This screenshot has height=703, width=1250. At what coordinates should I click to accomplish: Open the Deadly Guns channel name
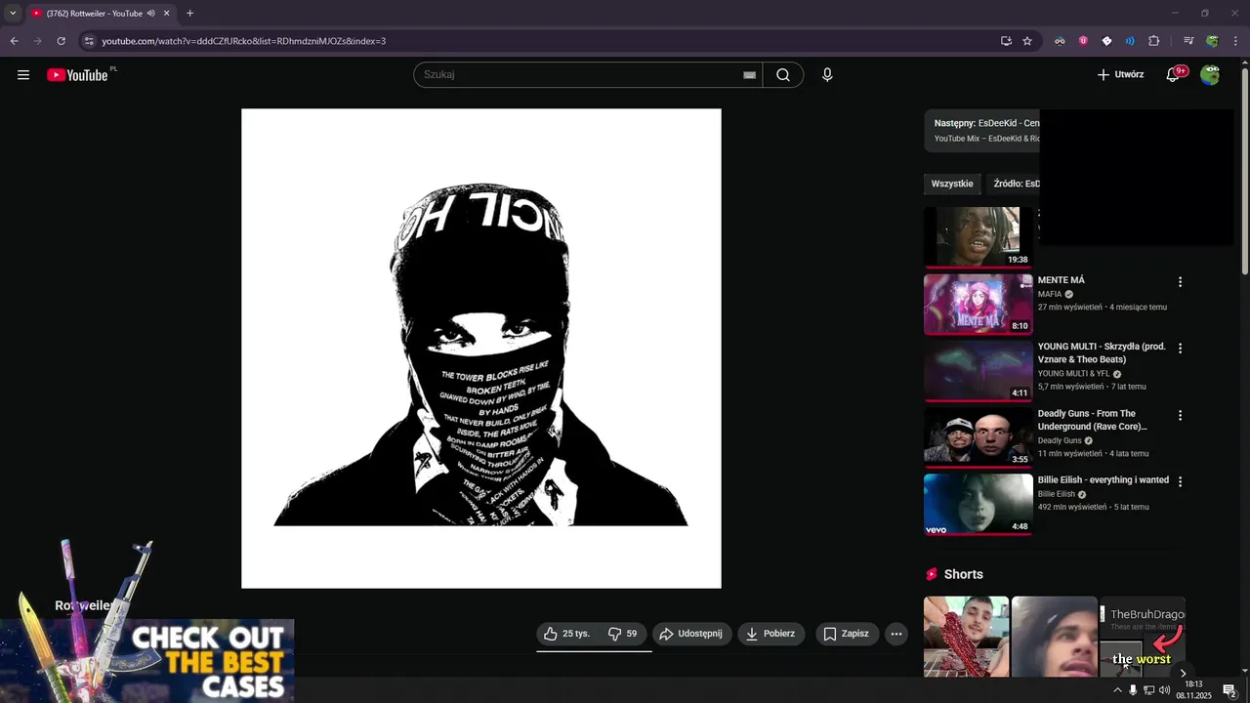(1060, 440)
